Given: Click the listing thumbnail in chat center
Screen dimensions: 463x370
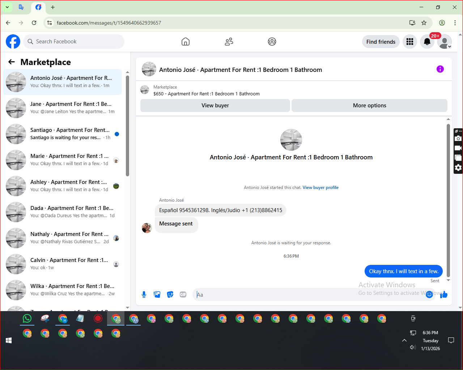Looking at the screenshot, I should coord(291,140).
